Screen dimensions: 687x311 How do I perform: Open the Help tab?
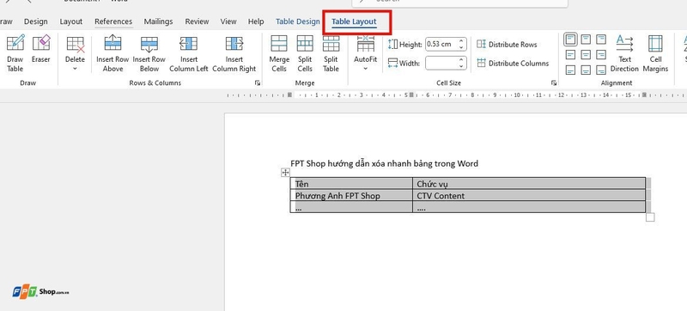pos(256,21)
